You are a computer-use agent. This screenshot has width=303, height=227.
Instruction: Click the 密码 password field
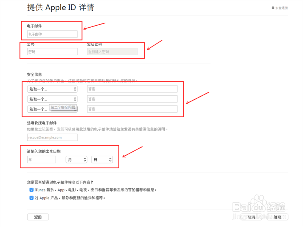tap(52, 51)
